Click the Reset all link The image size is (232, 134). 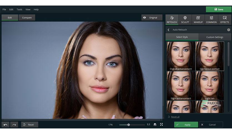tap(175, 117)
